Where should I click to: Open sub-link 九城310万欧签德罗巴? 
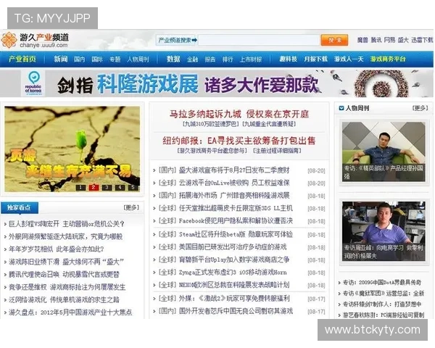click(211, 124)
